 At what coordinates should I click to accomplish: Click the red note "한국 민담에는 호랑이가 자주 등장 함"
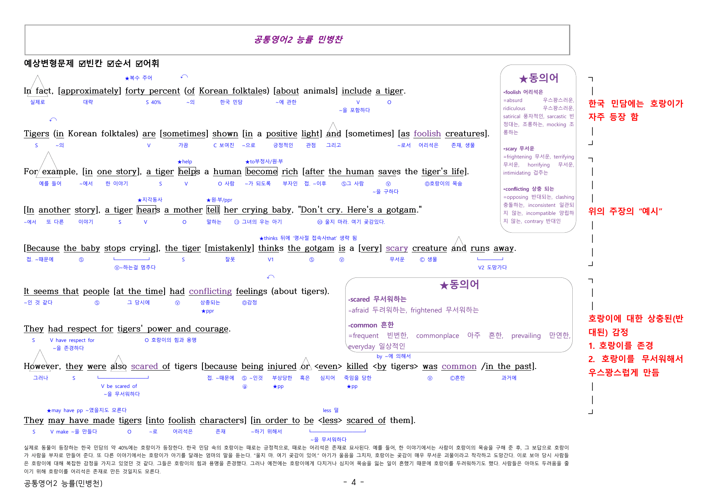point(636,110)
